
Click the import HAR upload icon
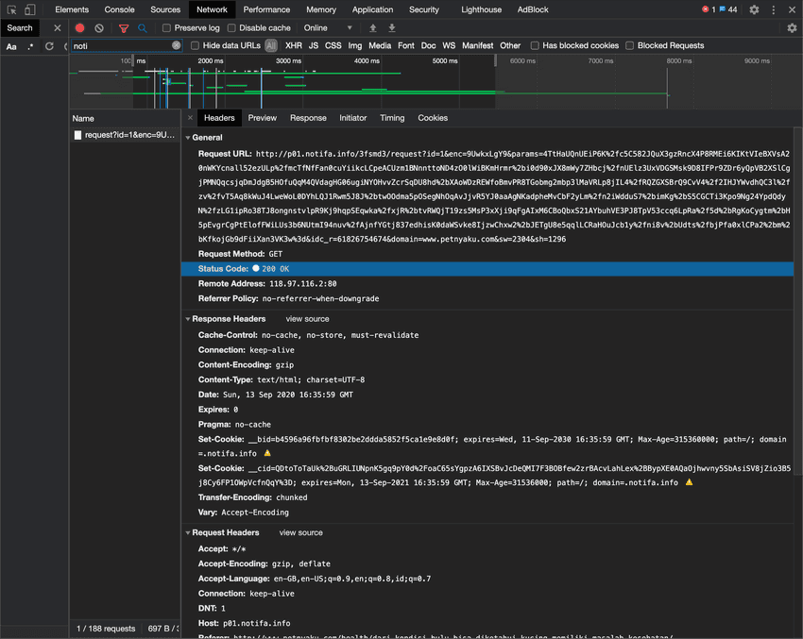[x=373, y=28]
